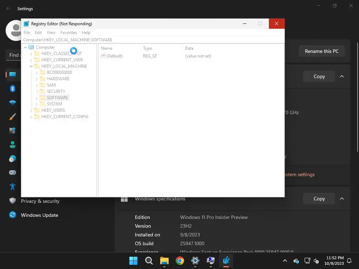Image resolution: width=359 pixels, height=269 pixels.
Task: Click the Privacy & security shield icon
Action: coord(13,201)
